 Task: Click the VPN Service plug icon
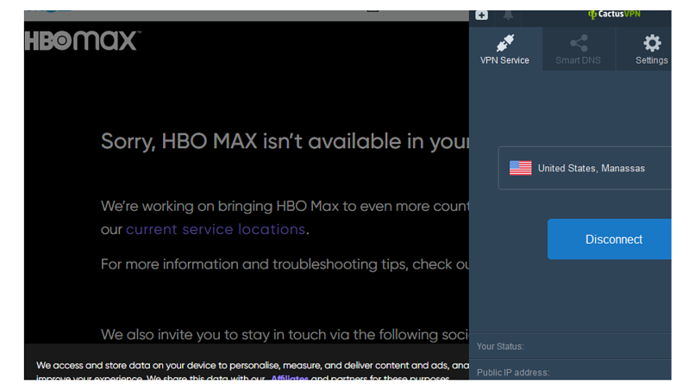[504, 43]
